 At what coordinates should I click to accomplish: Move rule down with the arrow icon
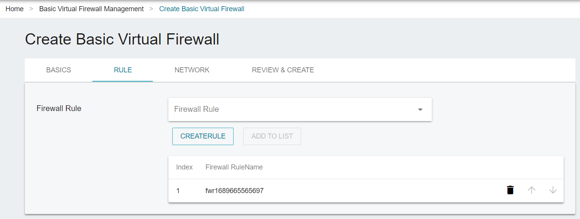[553, 190]
